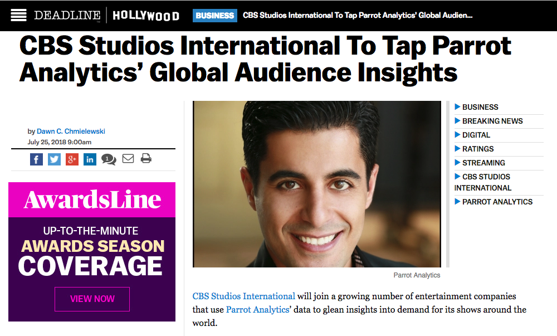Click the date July 25, 2018 9:00am
Image resolution: width=557 pixels, height=336 pixels.
tap(60, 142)
